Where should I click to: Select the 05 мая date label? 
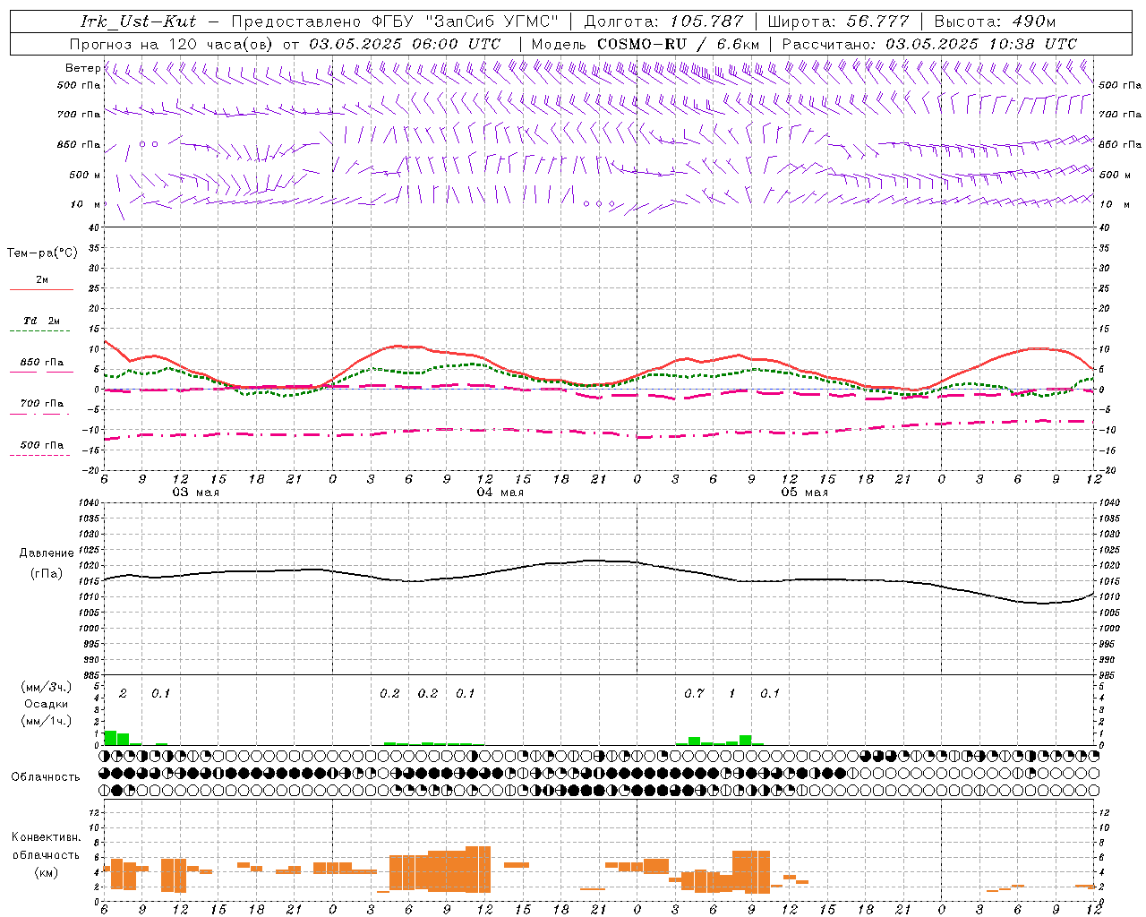point(804,493)
